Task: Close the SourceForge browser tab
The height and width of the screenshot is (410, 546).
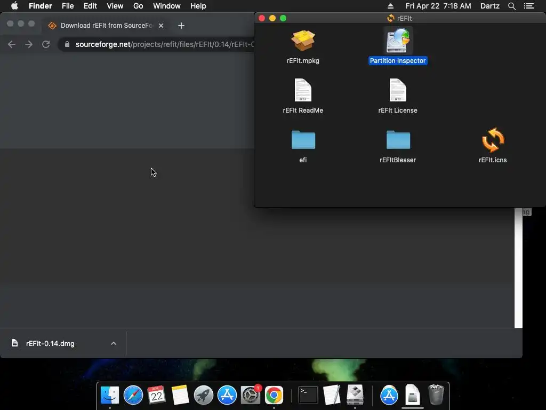Action: pyautogui.click(x=161, y=26)
